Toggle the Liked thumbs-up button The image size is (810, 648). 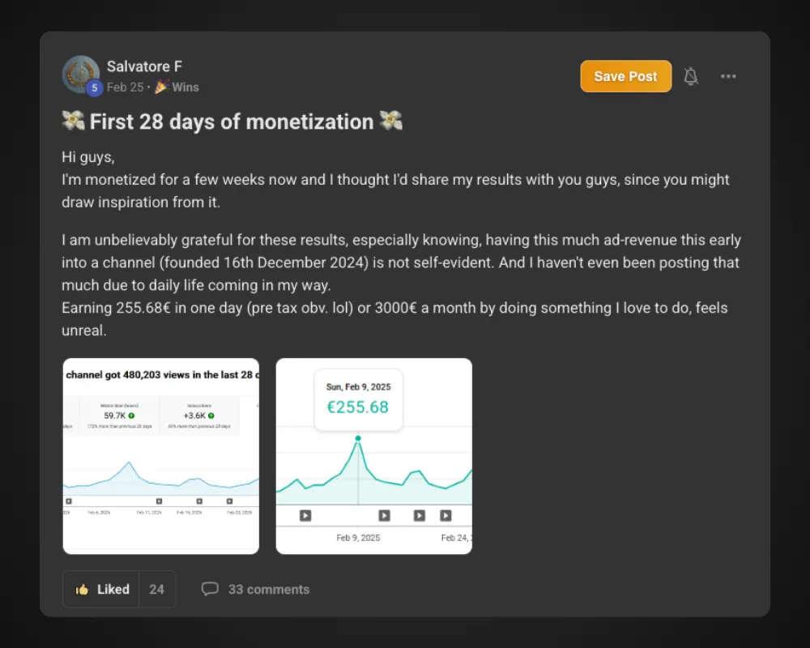102,589
